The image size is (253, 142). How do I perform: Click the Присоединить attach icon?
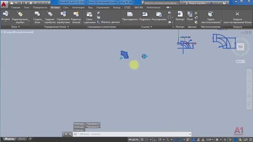point(130,14)
